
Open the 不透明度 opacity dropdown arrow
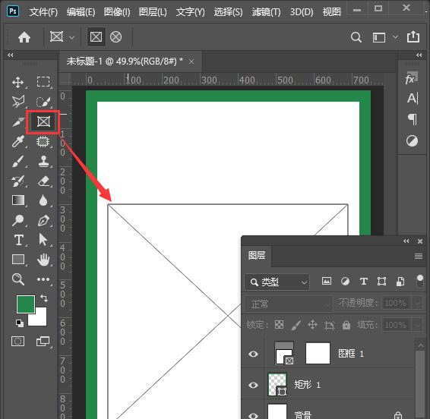tap(417, 303)
